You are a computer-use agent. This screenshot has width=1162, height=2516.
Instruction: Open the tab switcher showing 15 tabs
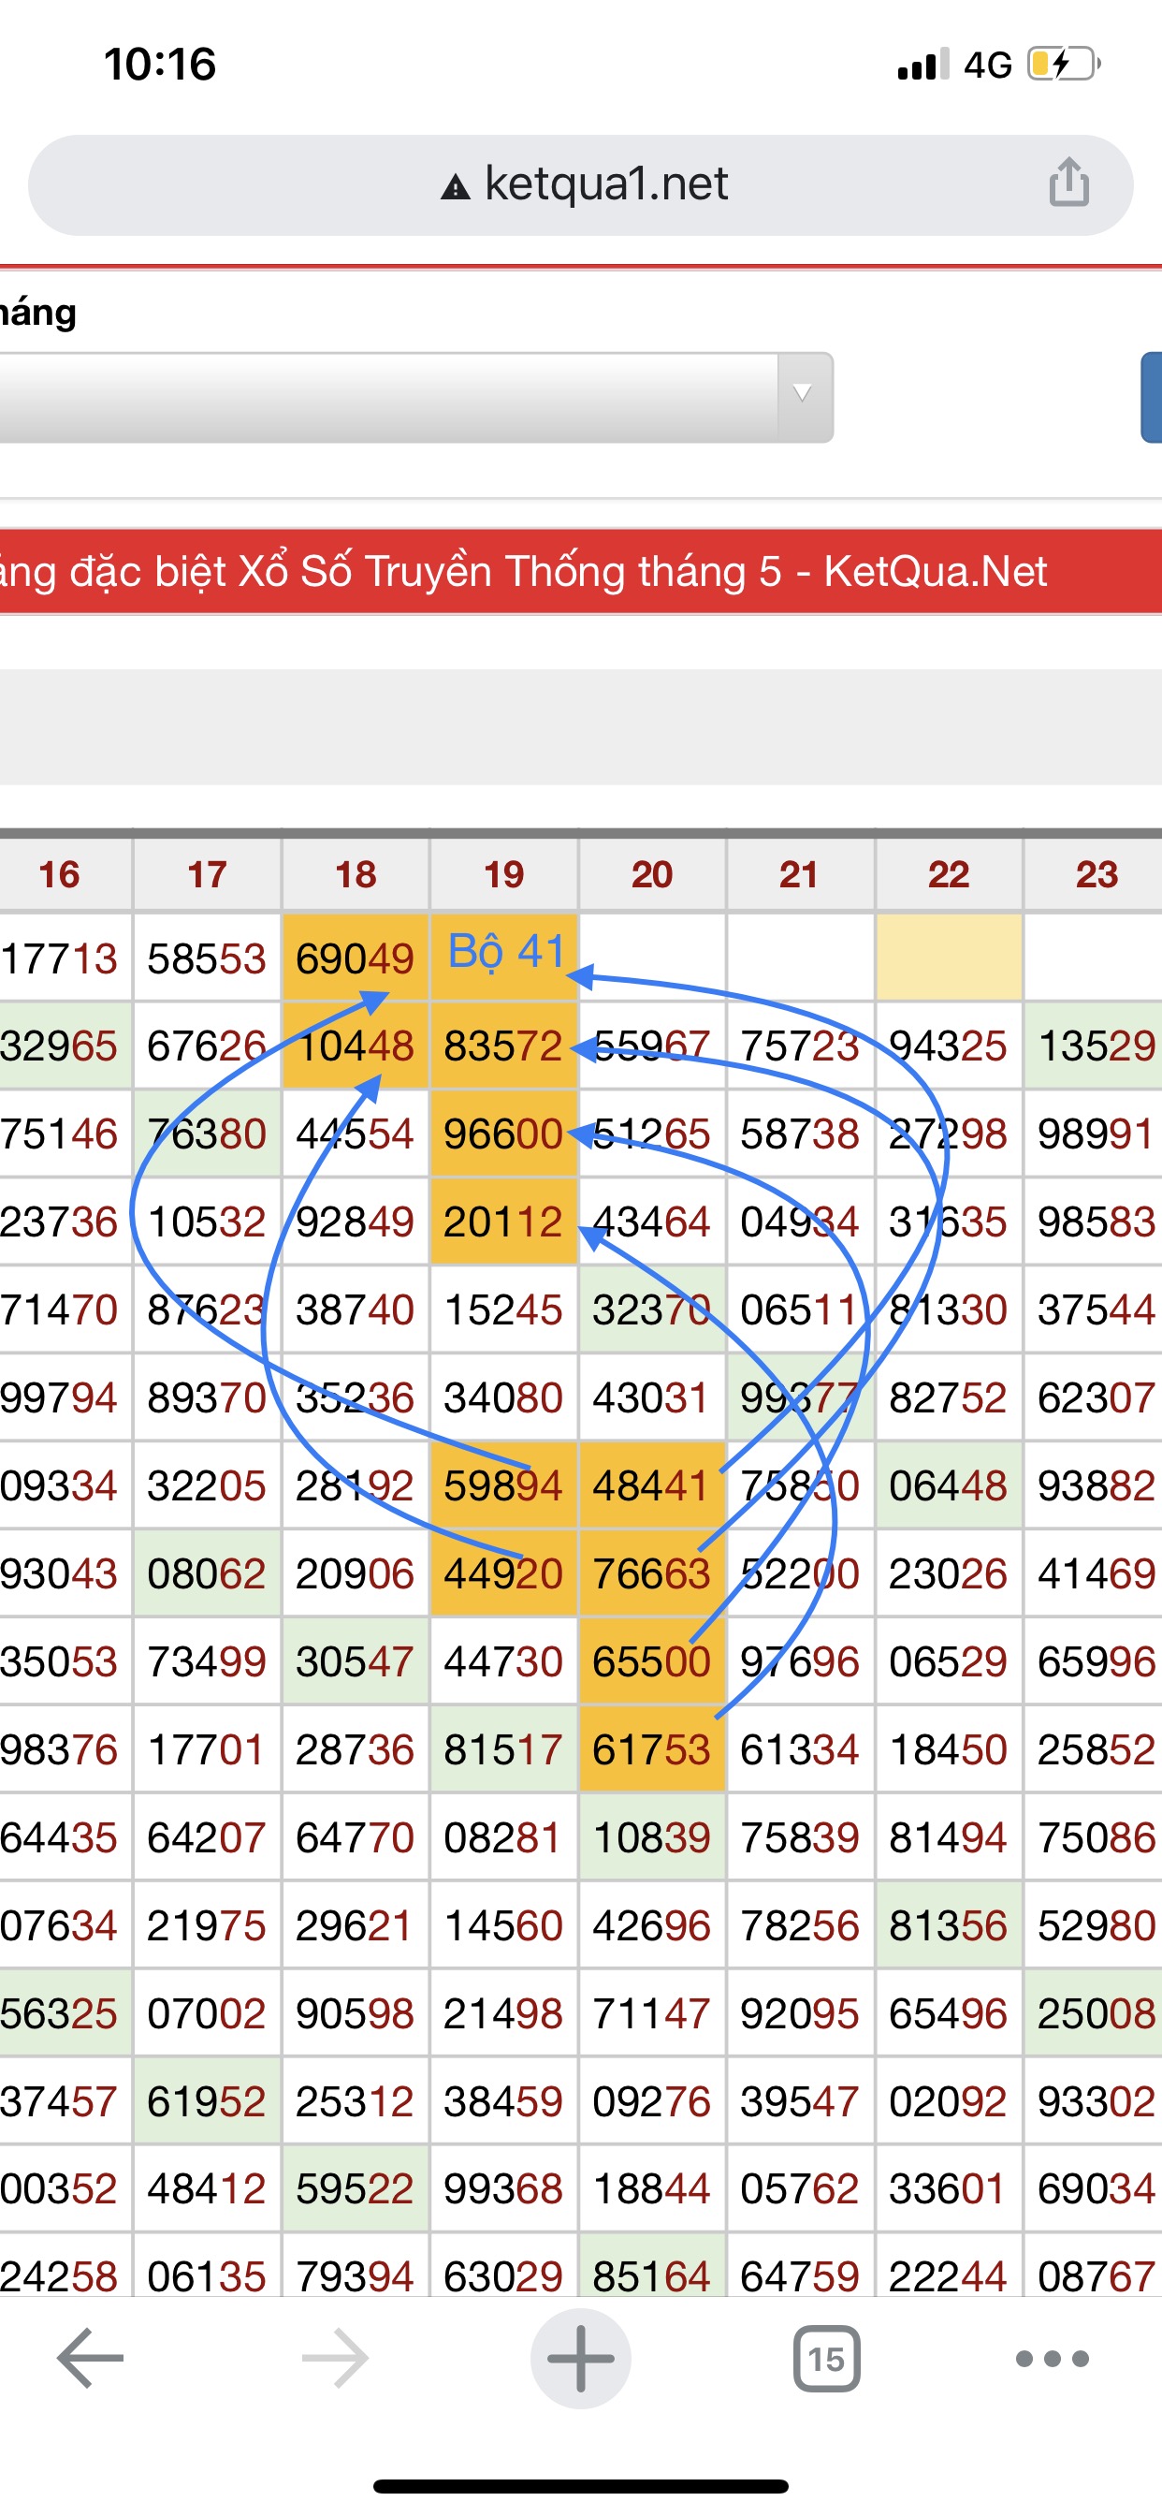tap(826, 2358)
